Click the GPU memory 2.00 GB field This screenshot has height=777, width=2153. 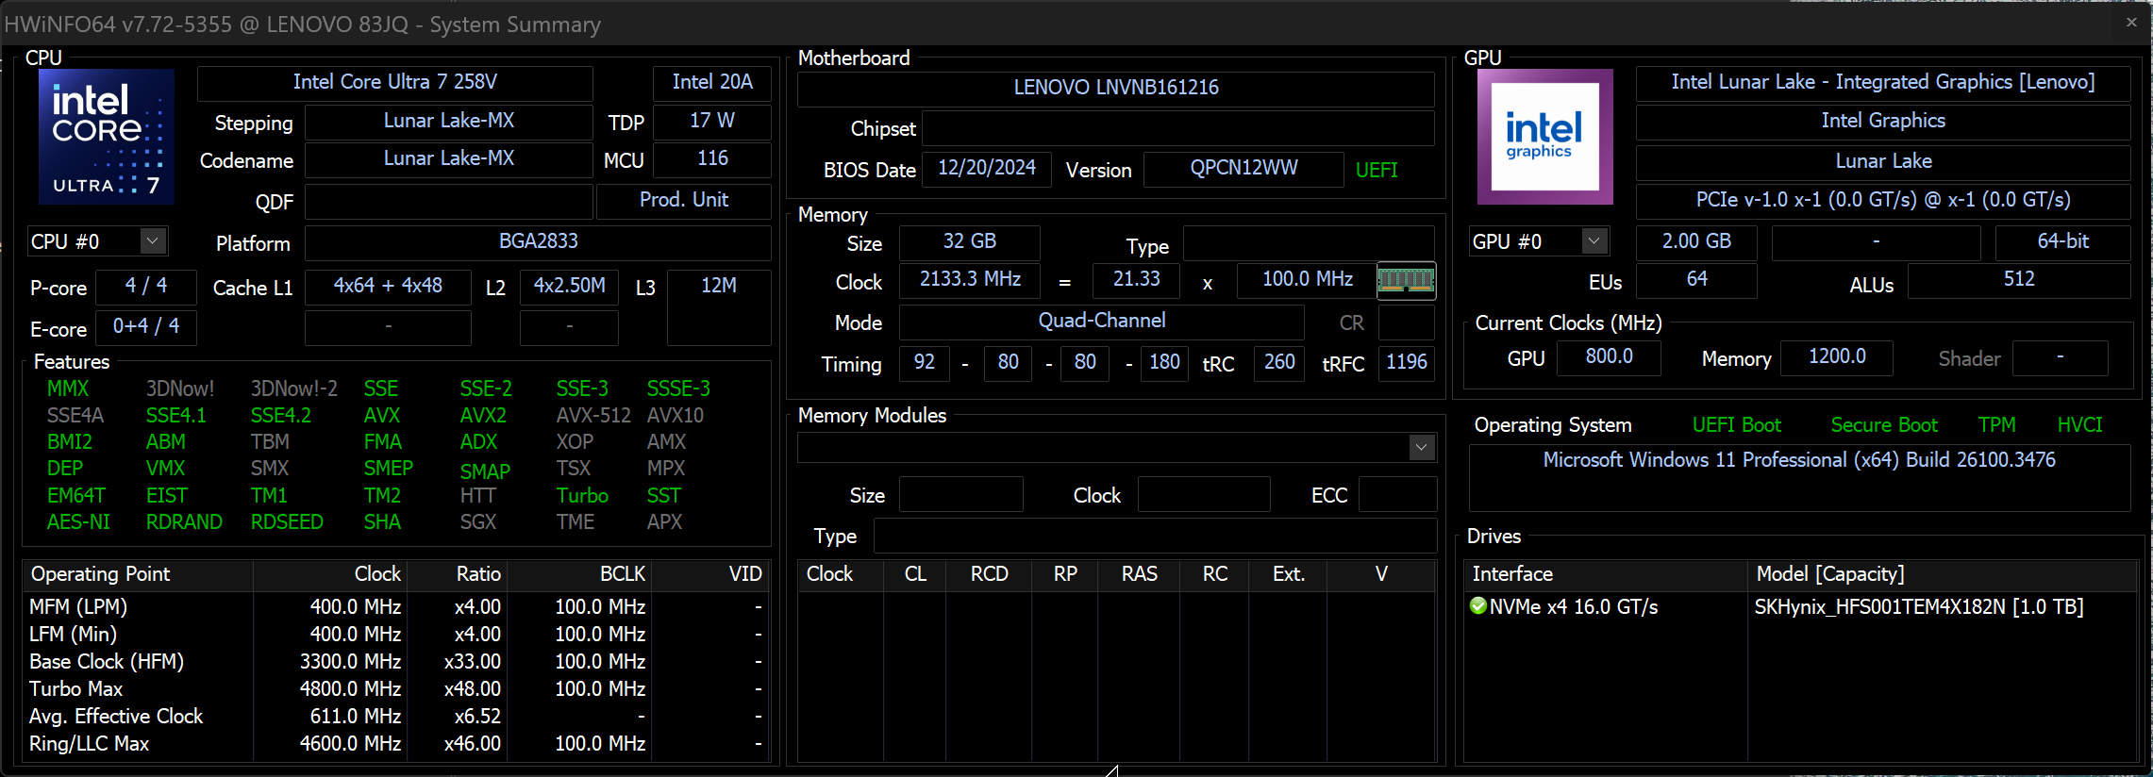point(1696,241)
